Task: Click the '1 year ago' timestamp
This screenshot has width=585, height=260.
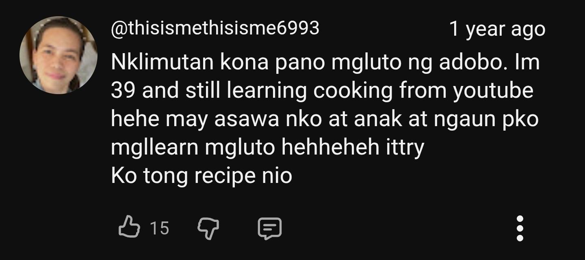Action: [x=497, y=29]
